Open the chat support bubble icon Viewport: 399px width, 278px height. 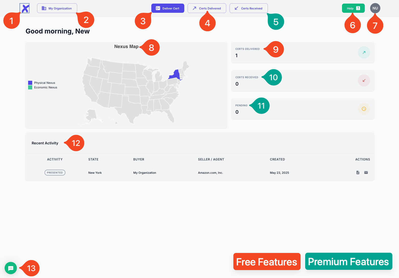pyautogui.click(x=11, y=268)
